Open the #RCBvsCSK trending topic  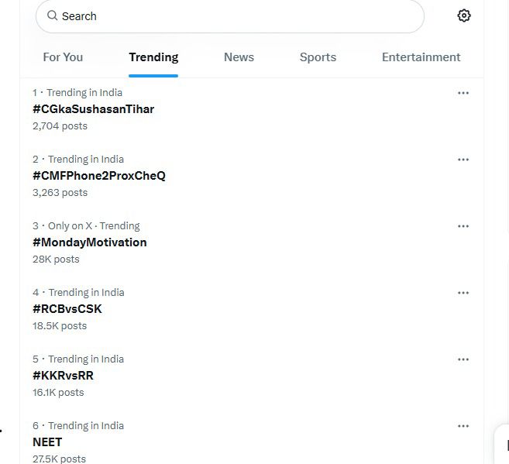(67, 309)
